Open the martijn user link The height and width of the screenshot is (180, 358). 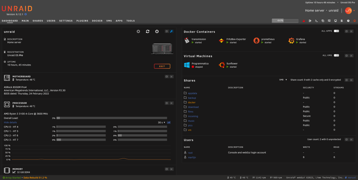pos(192,157)
